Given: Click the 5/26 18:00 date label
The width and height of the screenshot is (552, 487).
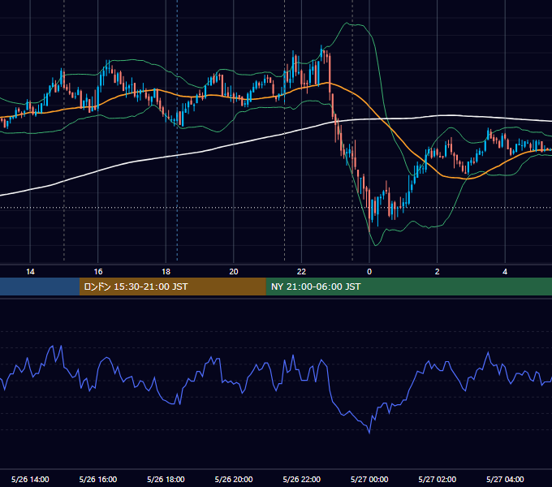Looking at the screenshot, I should coord(166,479).
